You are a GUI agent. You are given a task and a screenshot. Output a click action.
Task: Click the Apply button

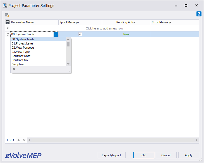[189, 155]
